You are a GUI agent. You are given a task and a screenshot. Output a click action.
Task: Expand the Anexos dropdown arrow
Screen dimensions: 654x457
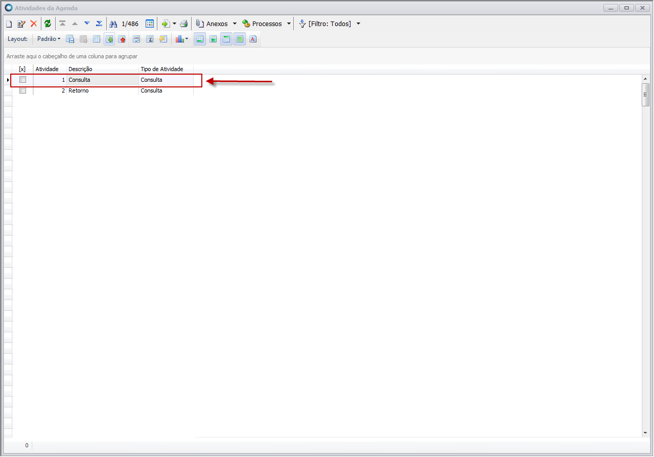click(235, 24)
